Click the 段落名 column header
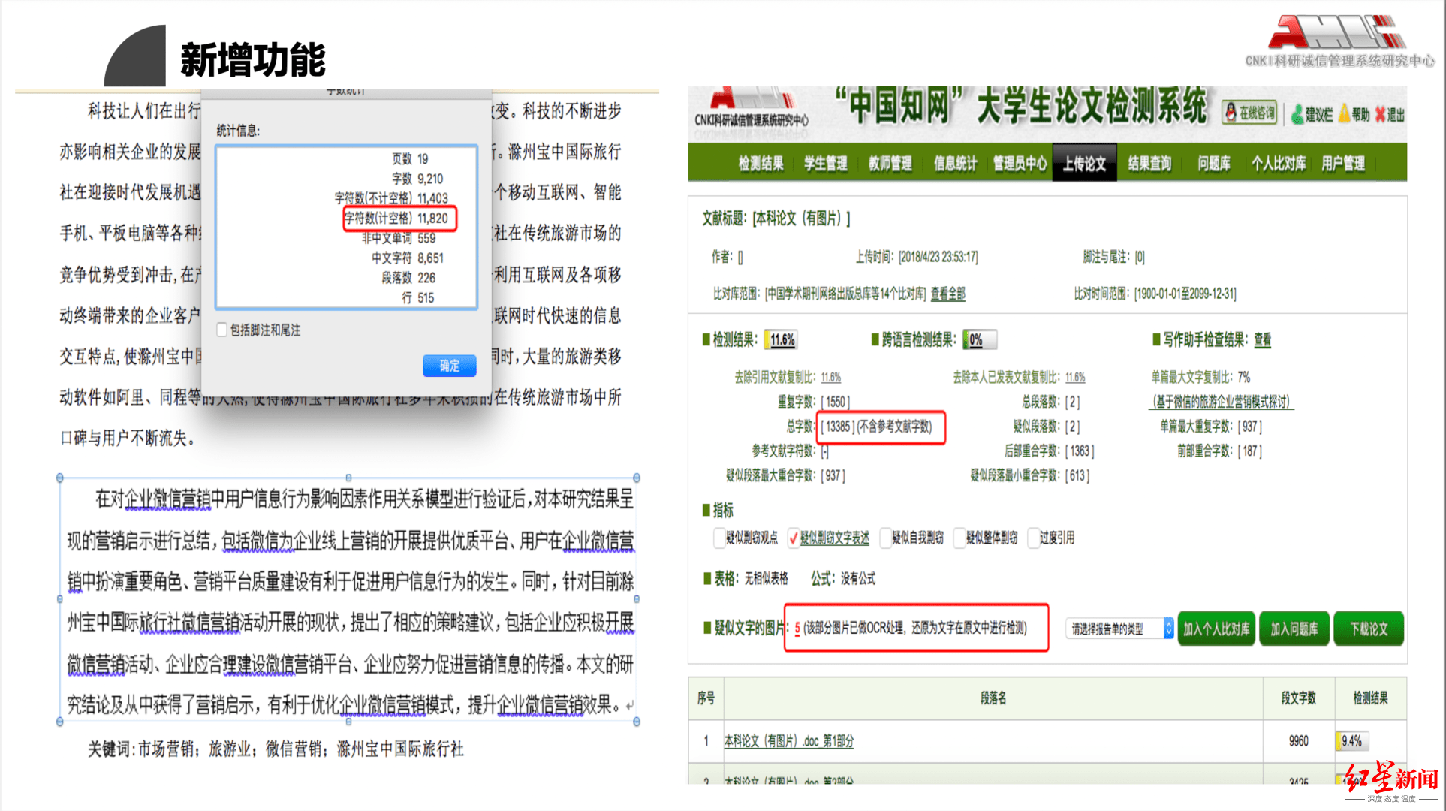The height and width of the screenshot is (811, 1446). [993, 698]
